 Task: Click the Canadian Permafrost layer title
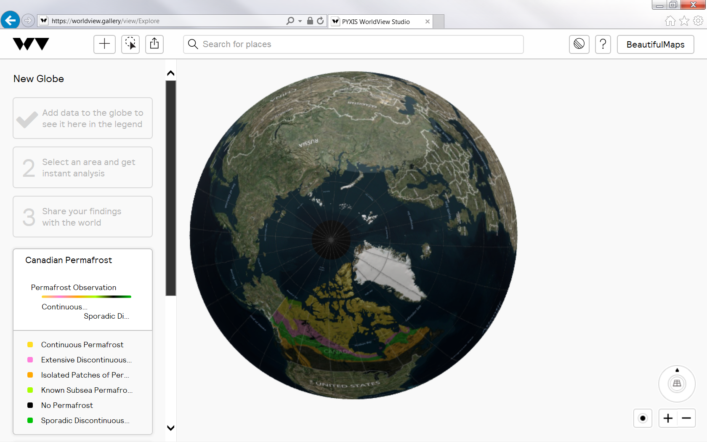(x=69, y=260)
